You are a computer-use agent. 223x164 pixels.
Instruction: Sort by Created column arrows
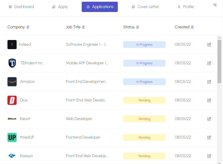(192, 27)
